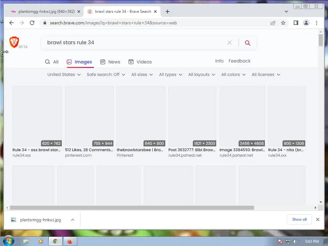Image resolution: width=328 pixels, height=246 pixels.
Task: Open the All layouts dropdown
Action: 202,74
